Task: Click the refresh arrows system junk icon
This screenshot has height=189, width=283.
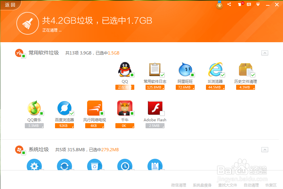Action: point(64,165)
